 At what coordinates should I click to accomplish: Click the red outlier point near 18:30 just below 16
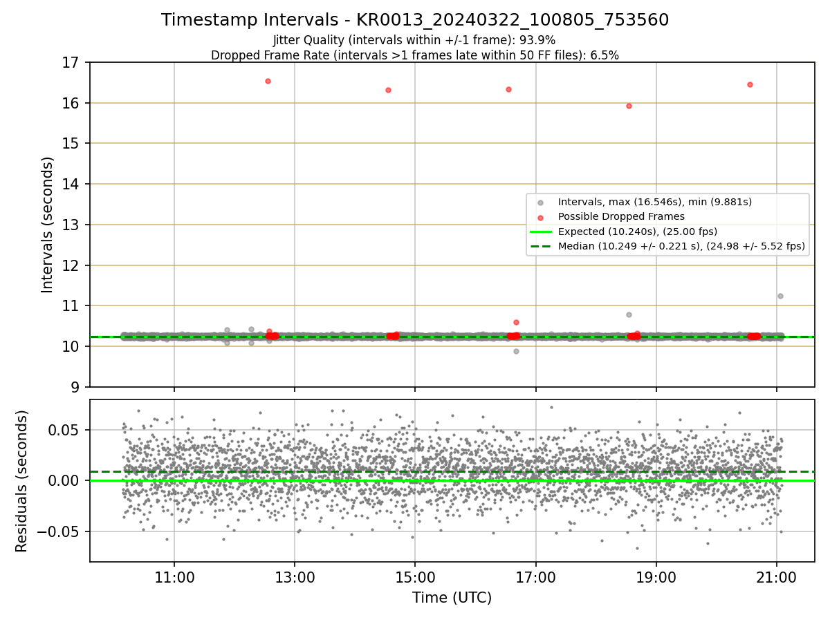pos(629,106)
